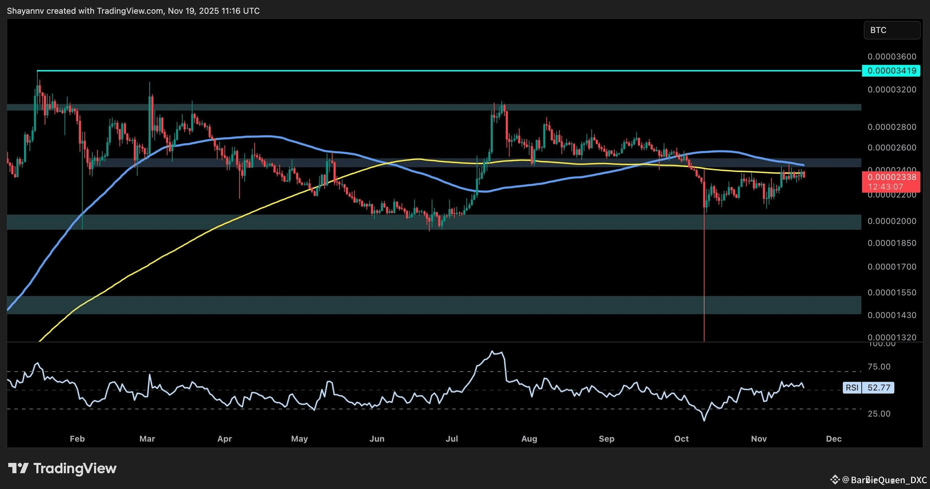
Task: Click the 0.00003600 price scale label
Action: click(x=892, y=57)
